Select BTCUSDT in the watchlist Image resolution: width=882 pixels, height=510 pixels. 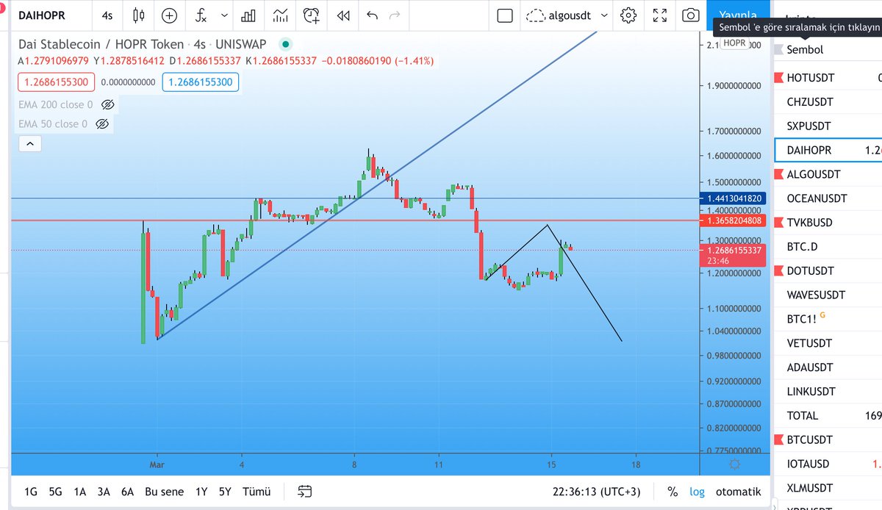point(828,440)
